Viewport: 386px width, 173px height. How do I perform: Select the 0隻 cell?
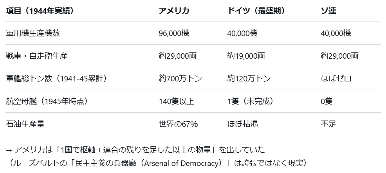326,101
